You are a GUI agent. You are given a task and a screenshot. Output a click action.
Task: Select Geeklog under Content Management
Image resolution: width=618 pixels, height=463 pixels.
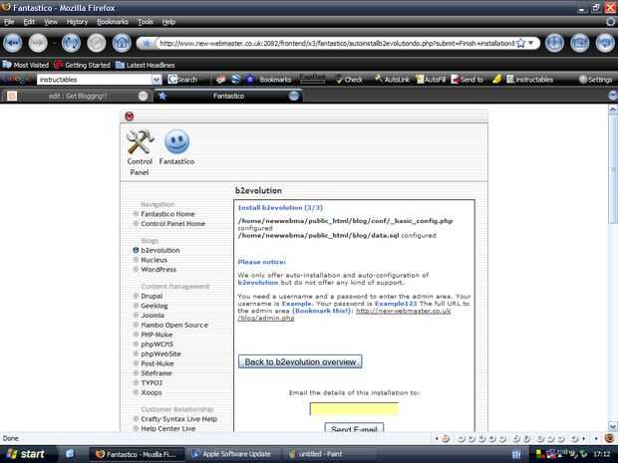click(154, 306)
